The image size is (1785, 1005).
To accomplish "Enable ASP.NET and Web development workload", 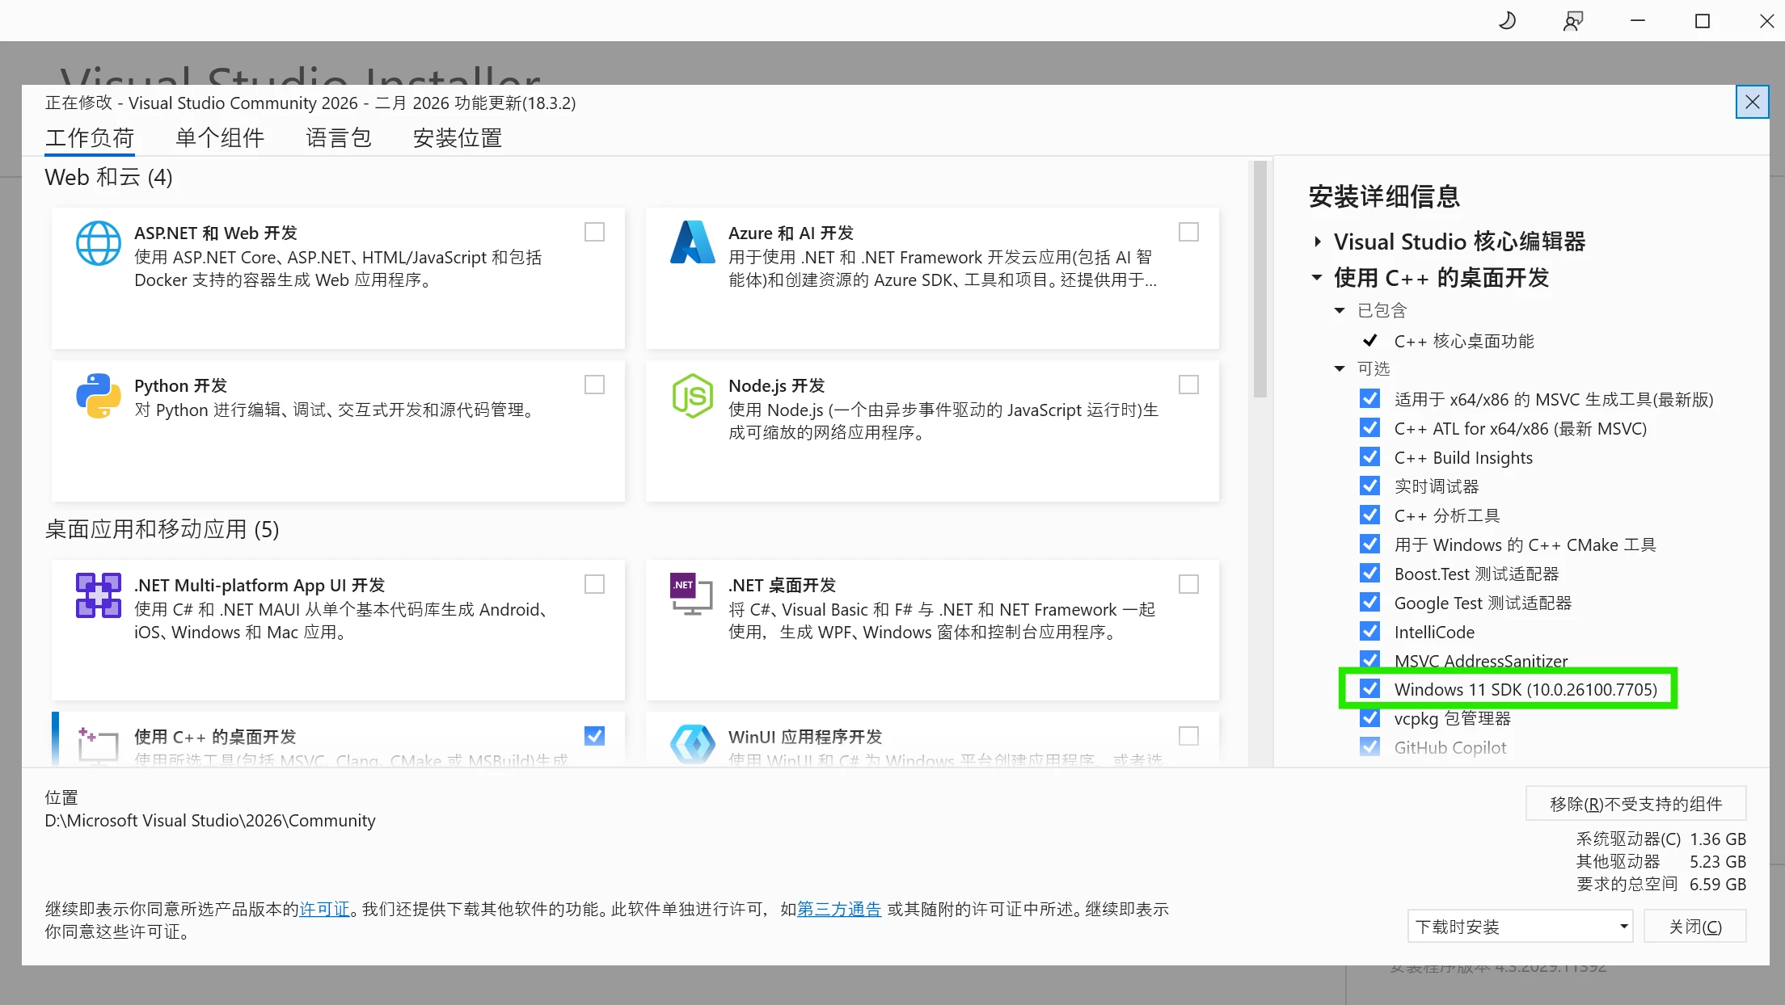I will [x=594, y=232].
